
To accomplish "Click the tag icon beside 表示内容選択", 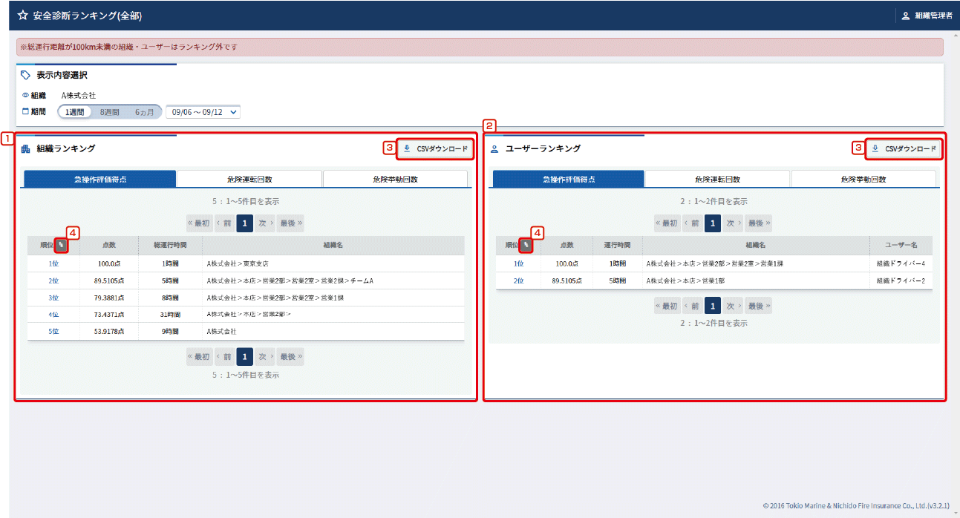I will coord(26,75).
